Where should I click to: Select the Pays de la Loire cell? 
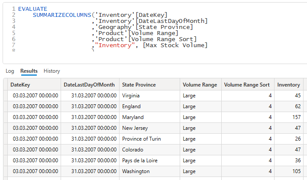pyautogui.click(x=140, y=161)
